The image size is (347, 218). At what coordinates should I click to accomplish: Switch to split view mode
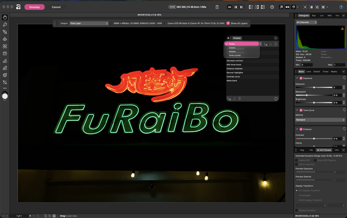pyautogui.click(x=236, y=7)
